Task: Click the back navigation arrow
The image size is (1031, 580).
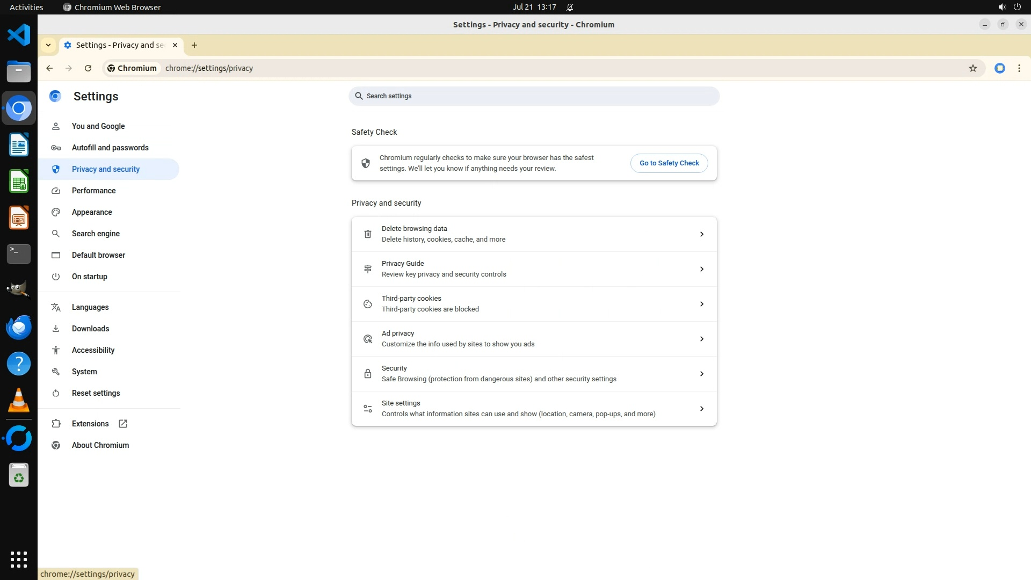Action: (49, 68)
